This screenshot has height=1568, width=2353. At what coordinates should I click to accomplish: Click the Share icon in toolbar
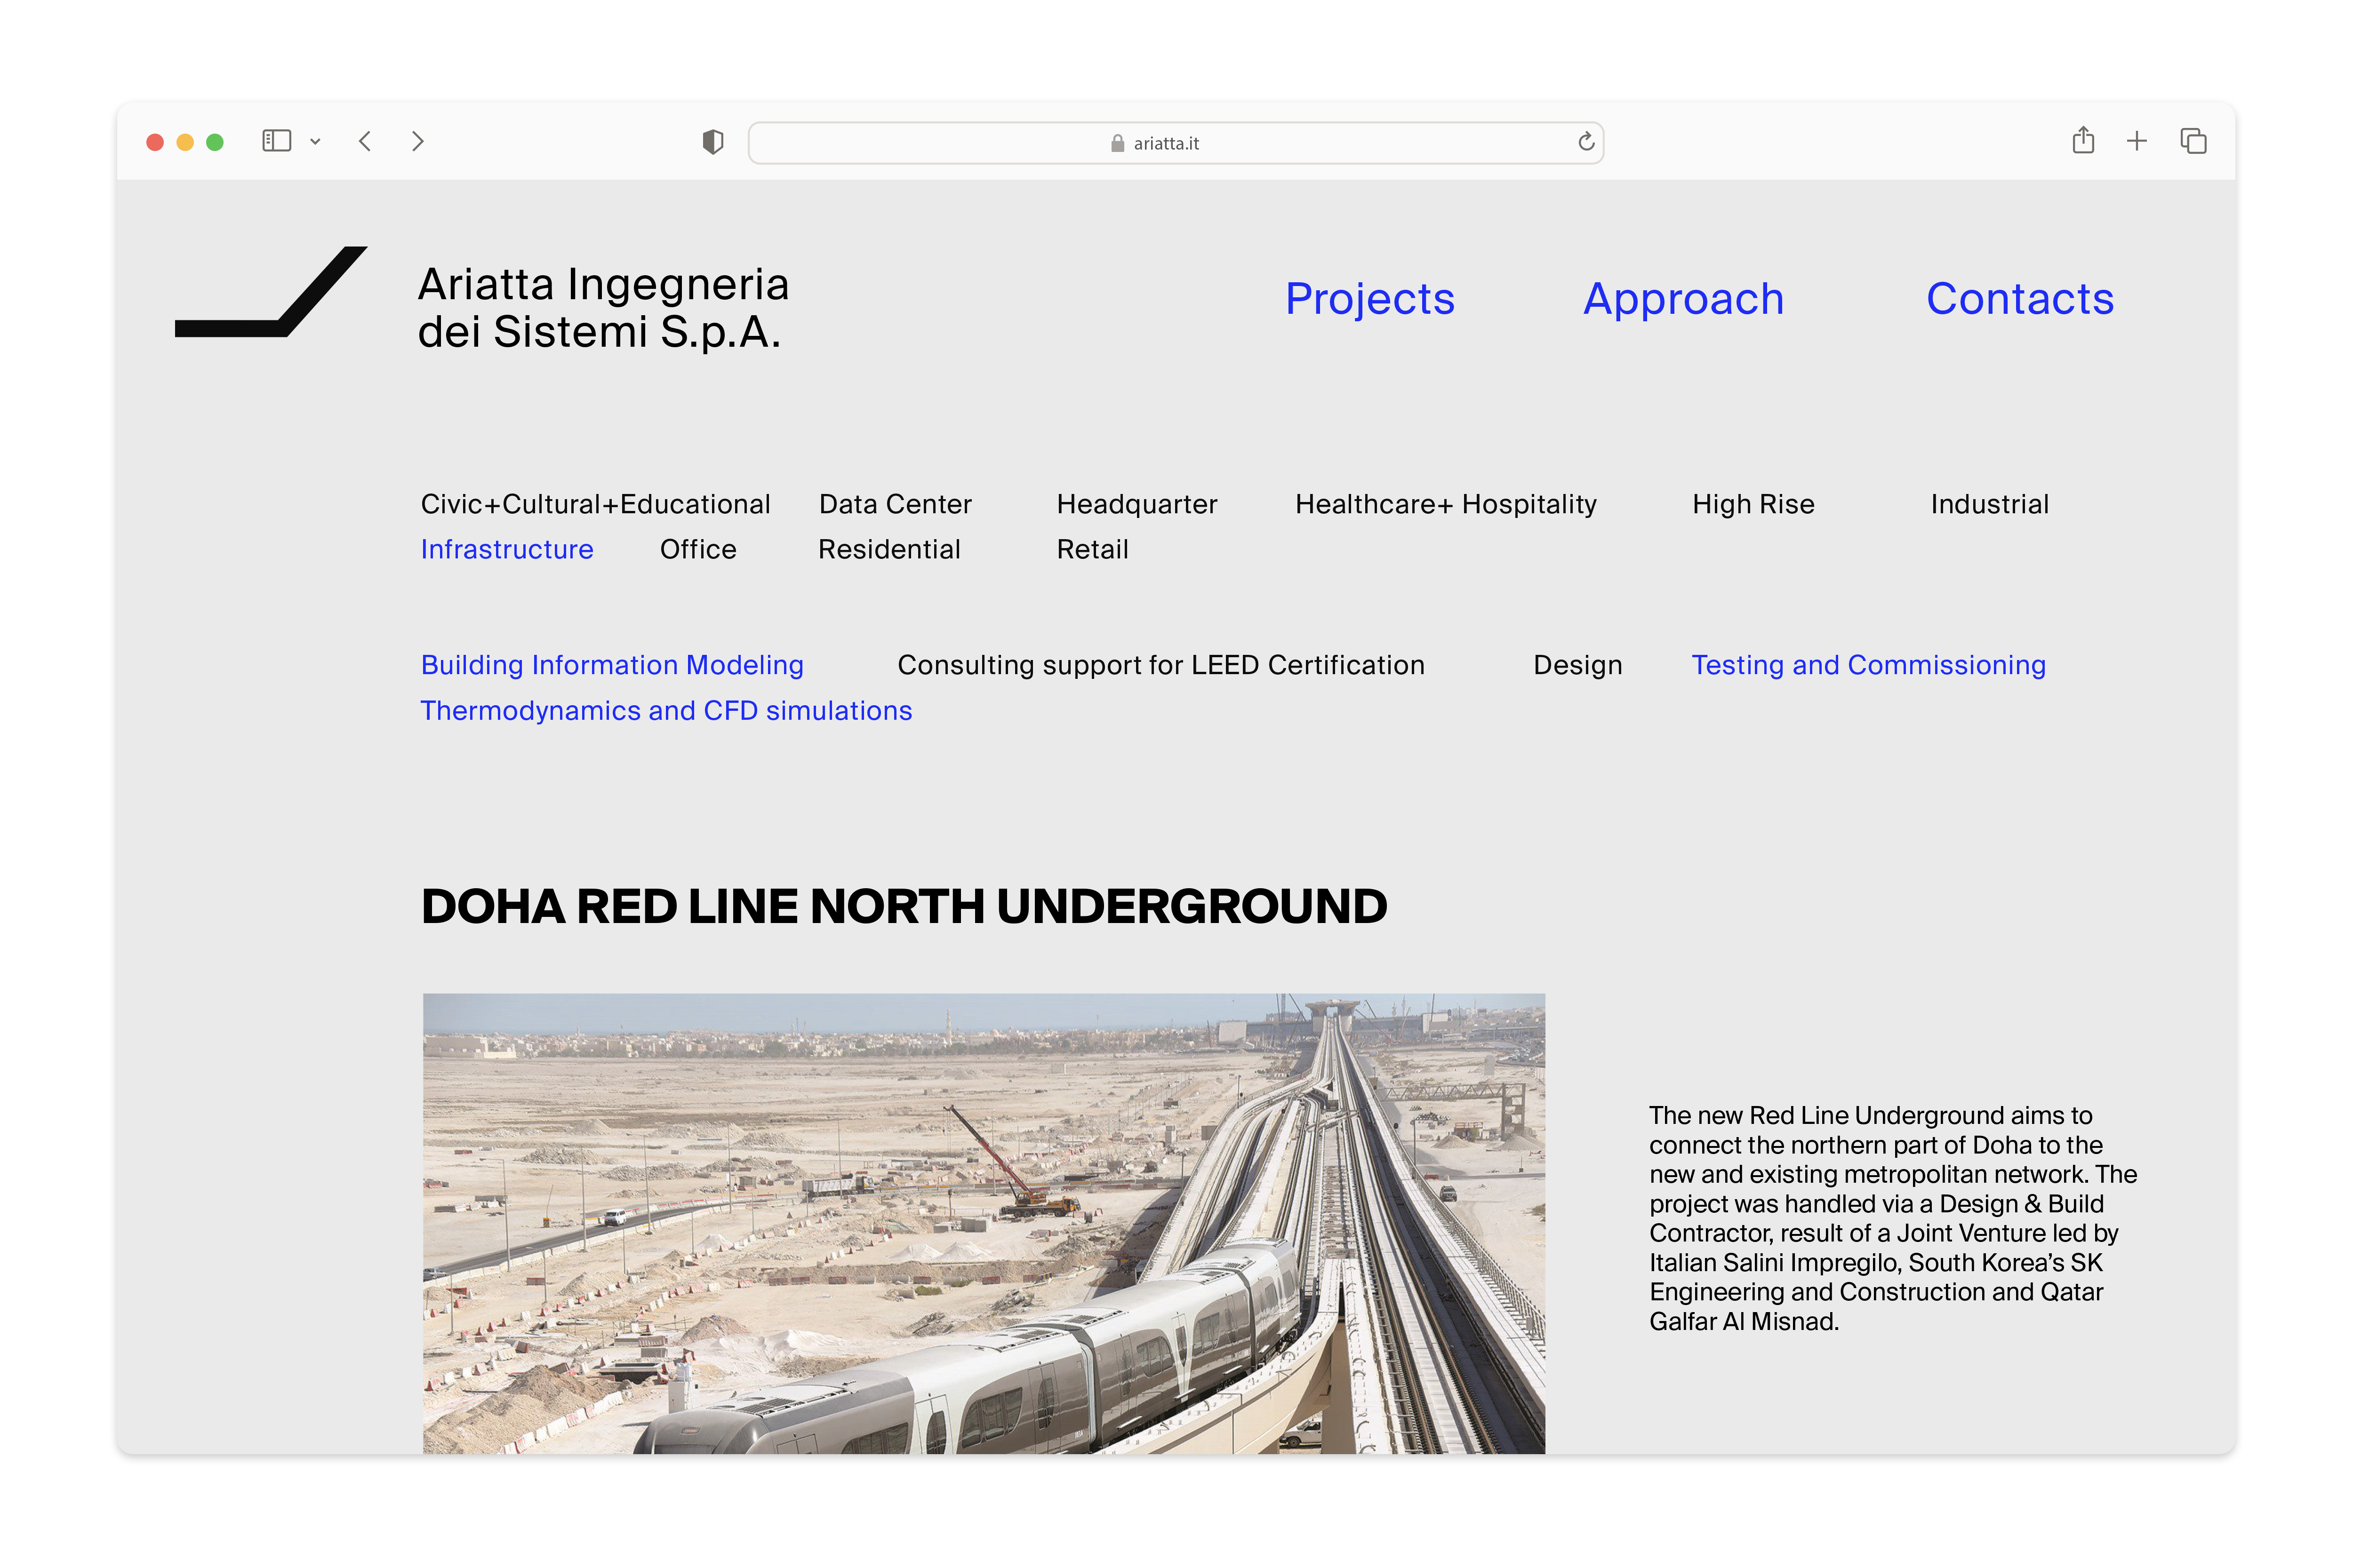point(2083,141)
